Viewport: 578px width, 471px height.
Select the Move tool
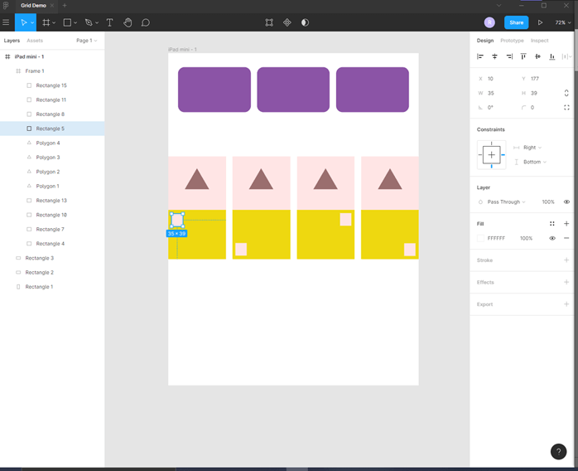pos(23,22)
